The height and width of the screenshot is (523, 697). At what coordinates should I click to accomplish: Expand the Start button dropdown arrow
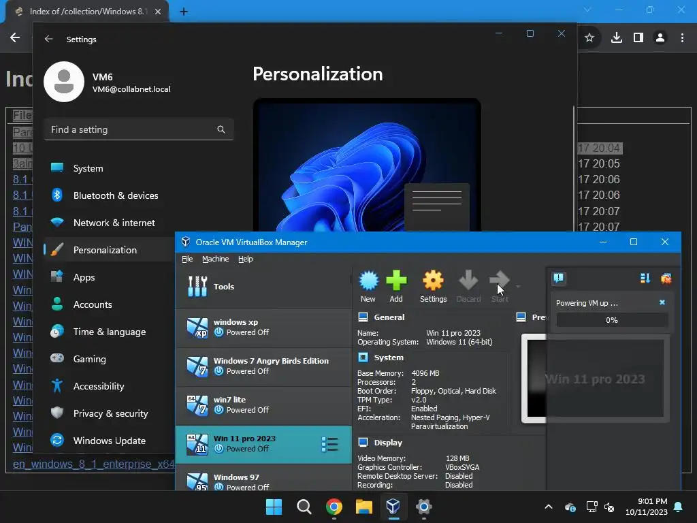518,287
